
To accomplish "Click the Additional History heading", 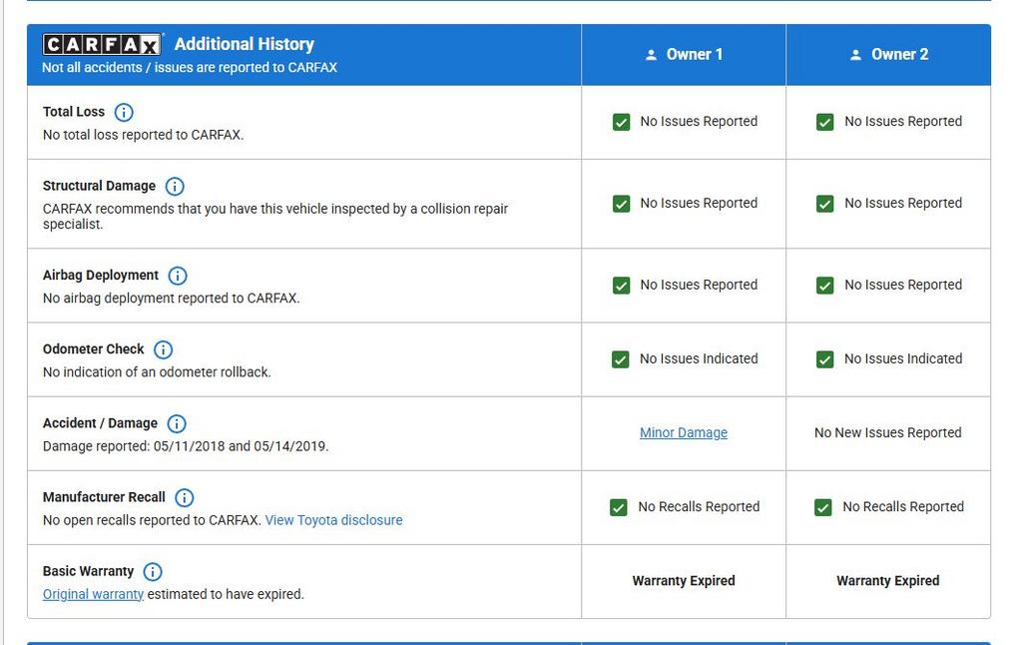I will tap(245, 44).
